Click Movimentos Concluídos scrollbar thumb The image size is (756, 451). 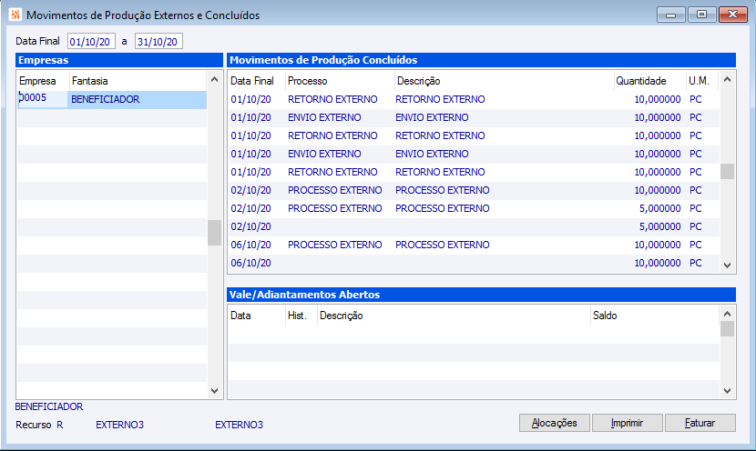(x=727, y=171)
